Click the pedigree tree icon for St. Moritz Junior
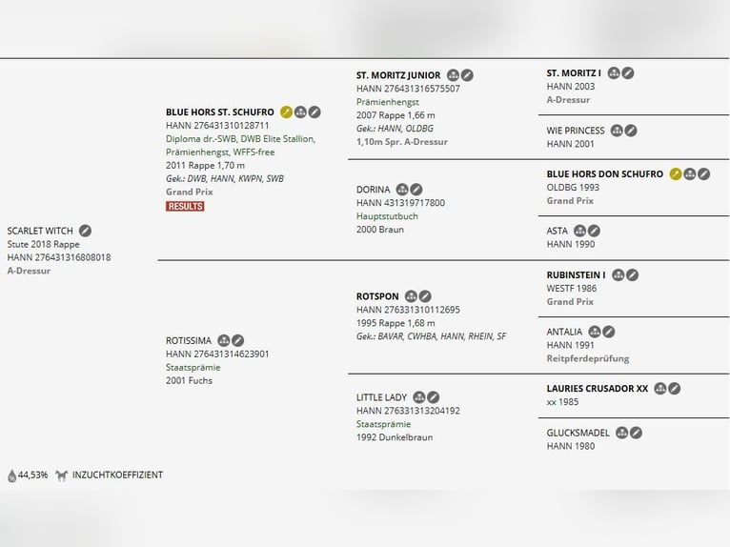 coord(453,75)
